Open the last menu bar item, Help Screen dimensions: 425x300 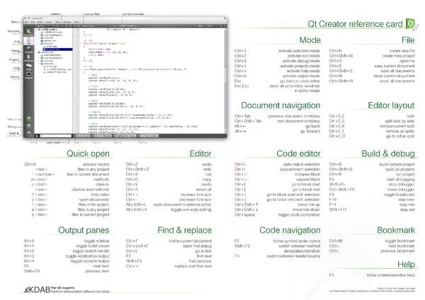(76, 22)
